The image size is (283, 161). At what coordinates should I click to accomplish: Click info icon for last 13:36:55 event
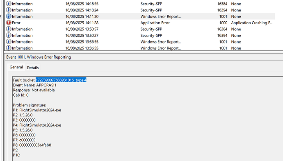pos(9,48)
